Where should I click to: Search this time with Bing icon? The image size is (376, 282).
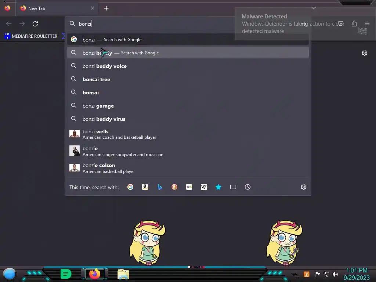pyautogui.click(x=160, y=187)
